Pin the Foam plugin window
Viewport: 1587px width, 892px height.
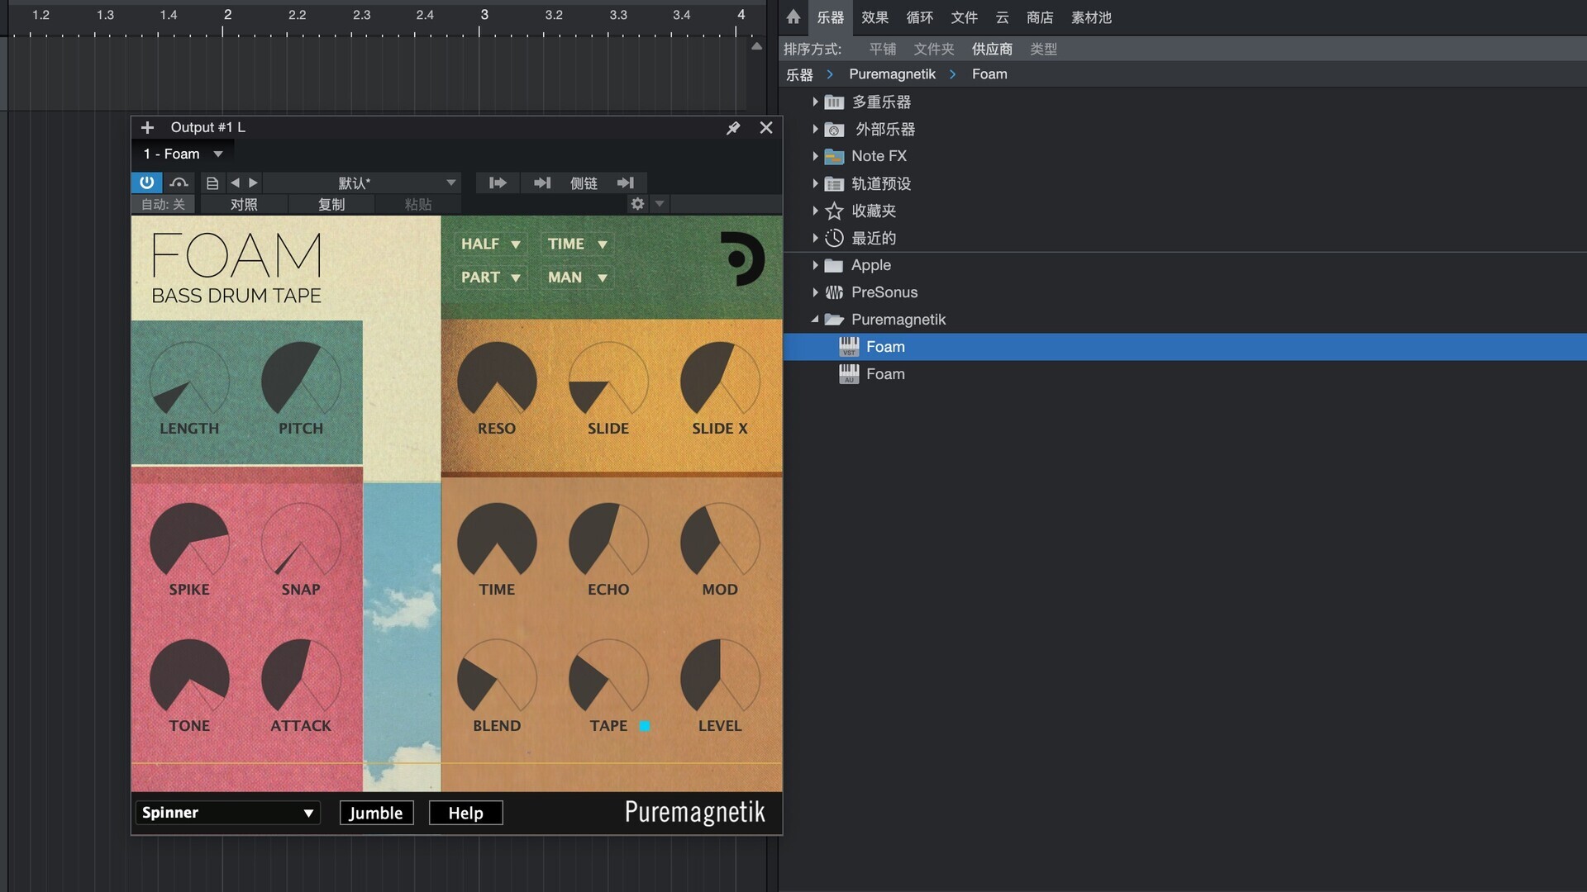(x=732, y=128)
